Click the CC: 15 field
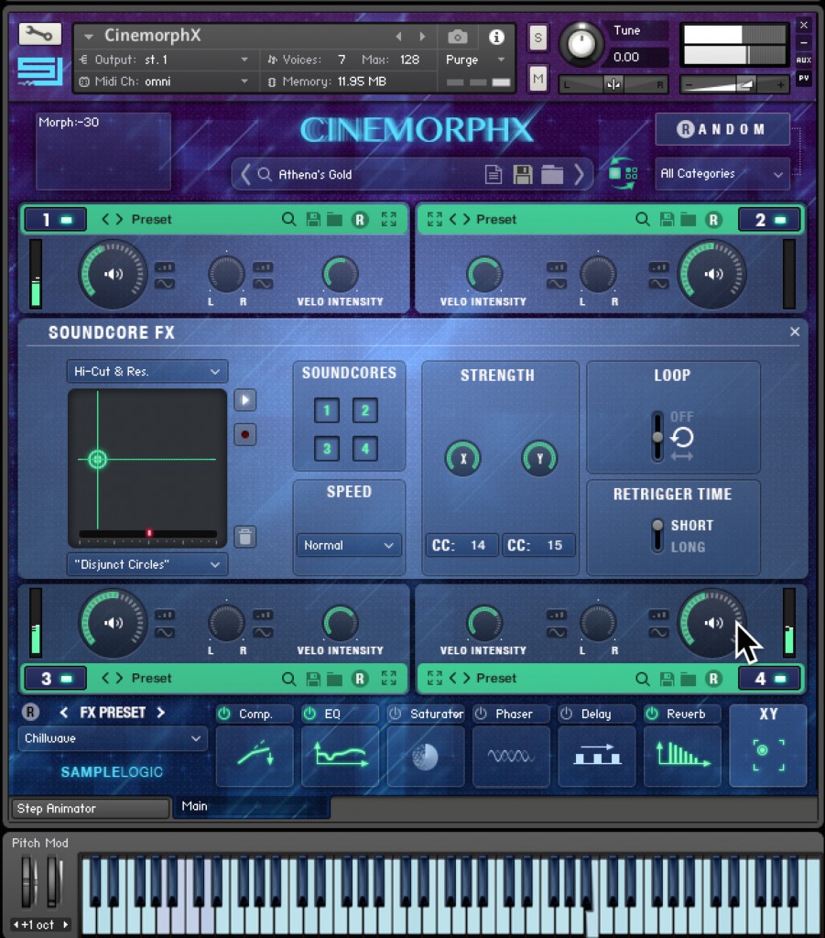 (537, 546)
